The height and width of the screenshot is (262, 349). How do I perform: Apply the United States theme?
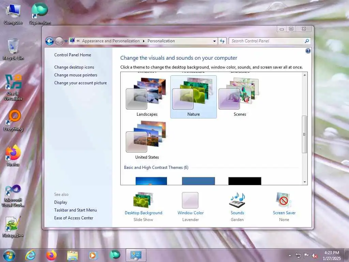[x=147, y=140]
